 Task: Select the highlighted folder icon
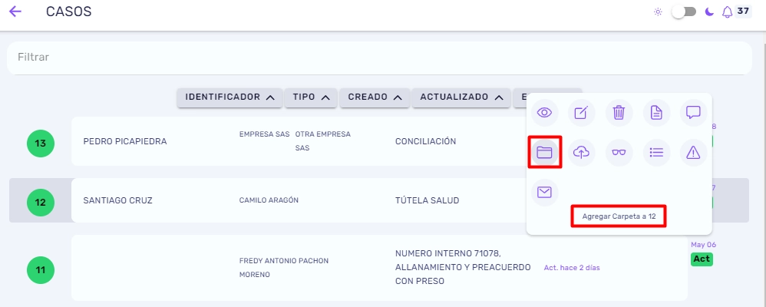(x=544, y=153)
